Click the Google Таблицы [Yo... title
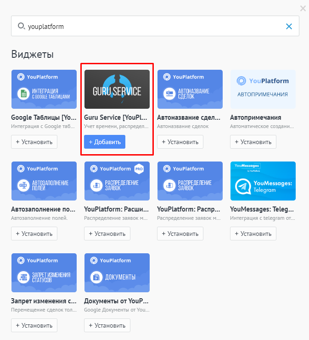Viewport: 309px width, 340px height. point(44,117)
